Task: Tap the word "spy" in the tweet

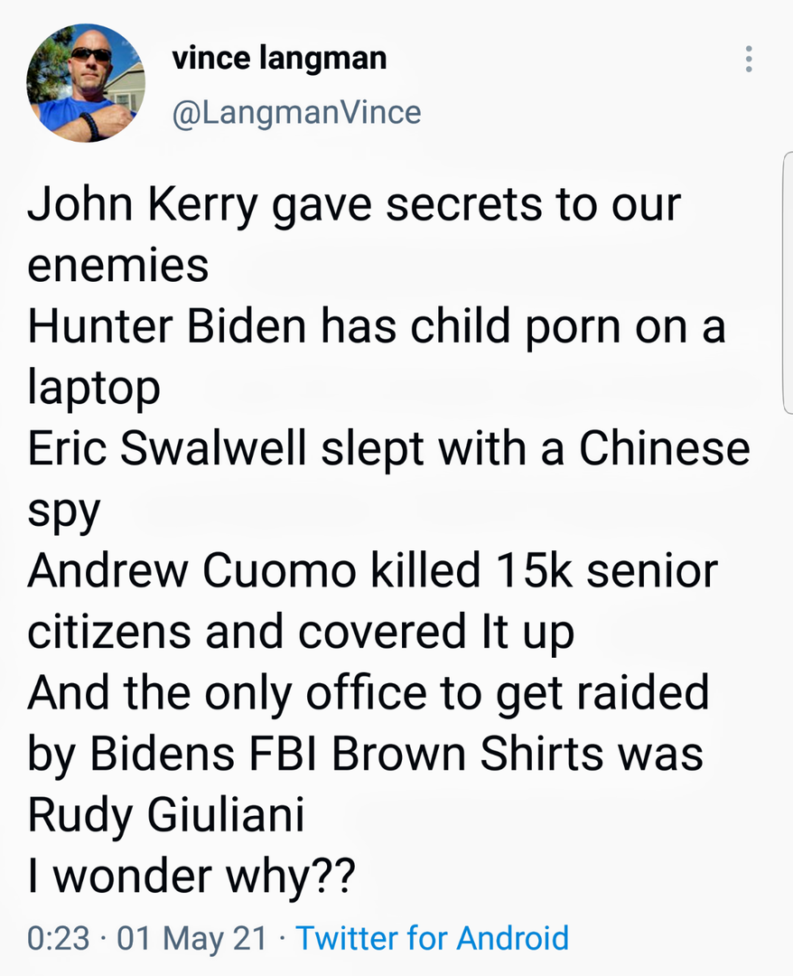Action: (x=63, y=511)
